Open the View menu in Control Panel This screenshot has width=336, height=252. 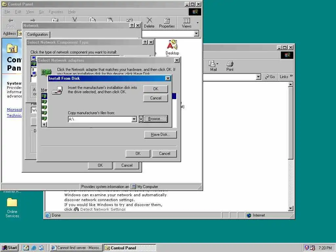point(30,12)
